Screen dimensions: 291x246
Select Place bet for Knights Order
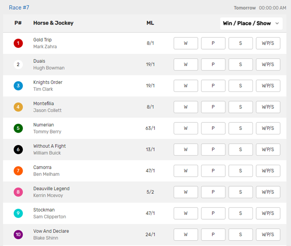pyautogui.click(x=213, y=86)
